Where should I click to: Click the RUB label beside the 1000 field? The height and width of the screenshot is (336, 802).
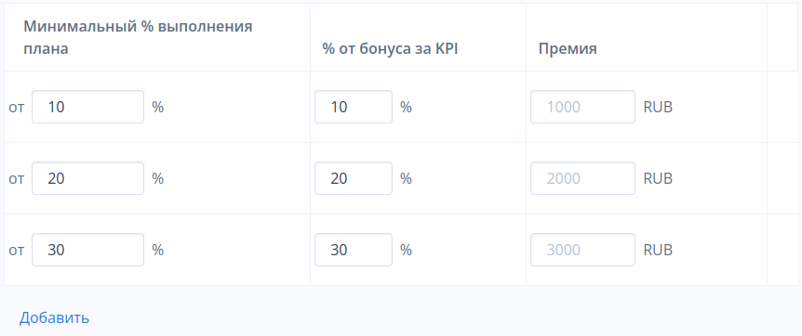(x=658, y=108)
